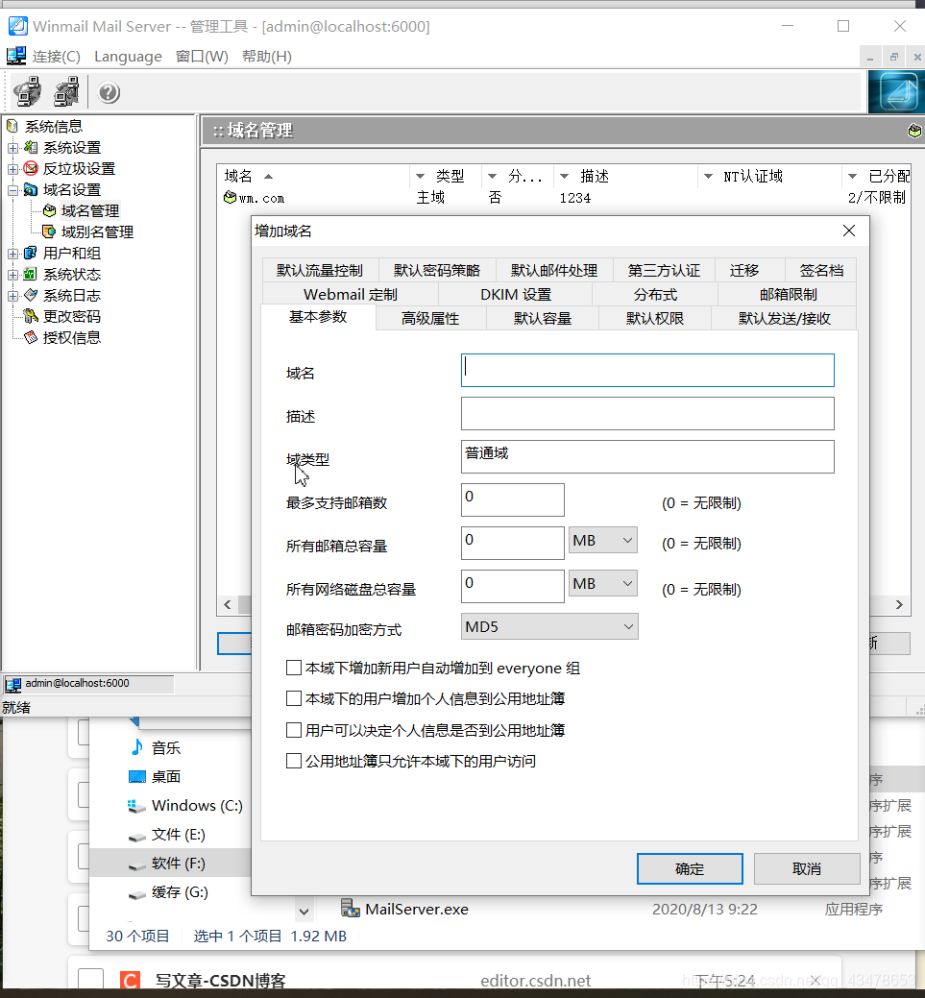This screenshot has height=998, width=925.
Task: Open the Language menu
Action: [x=128, y=57]
